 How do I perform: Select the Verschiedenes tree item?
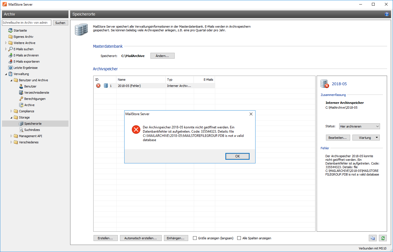29,142
